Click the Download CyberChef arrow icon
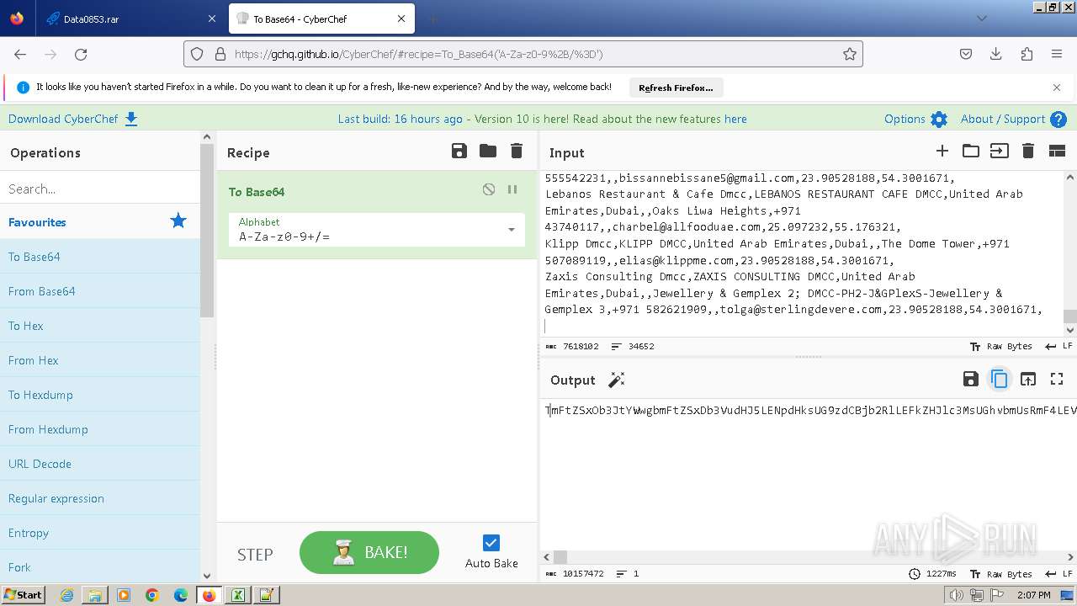Screen dimensions: 1077x606 131,119
